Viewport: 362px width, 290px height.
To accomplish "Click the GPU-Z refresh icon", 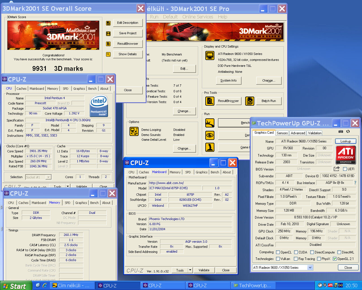I will (x=348, y=131).
